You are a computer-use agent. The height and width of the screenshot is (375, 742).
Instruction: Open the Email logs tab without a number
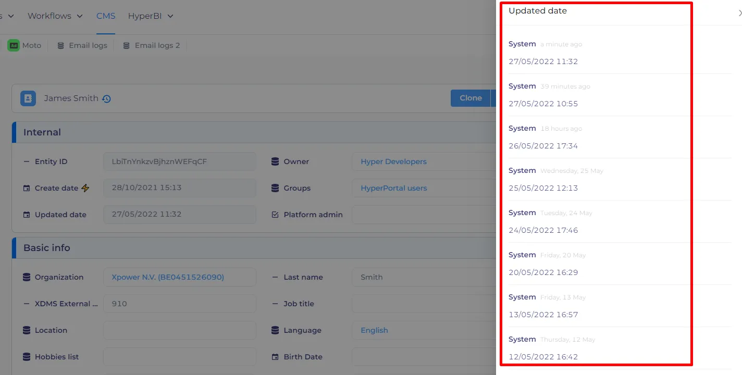point(82,45)
